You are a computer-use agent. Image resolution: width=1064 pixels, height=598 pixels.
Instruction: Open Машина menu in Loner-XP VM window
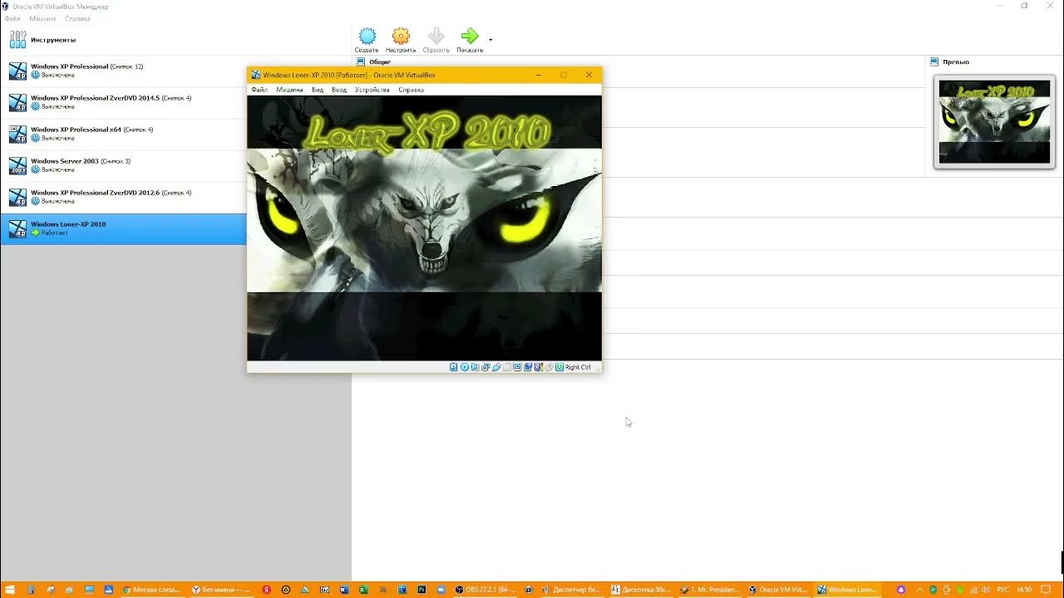click(x=289, y=90)
